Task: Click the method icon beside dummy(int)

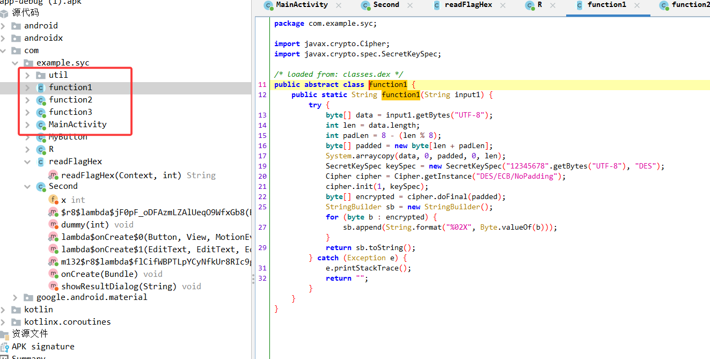Action: tap(53, 224)
